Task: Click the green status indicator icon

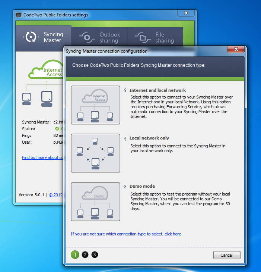Action: tap(57, 129)
